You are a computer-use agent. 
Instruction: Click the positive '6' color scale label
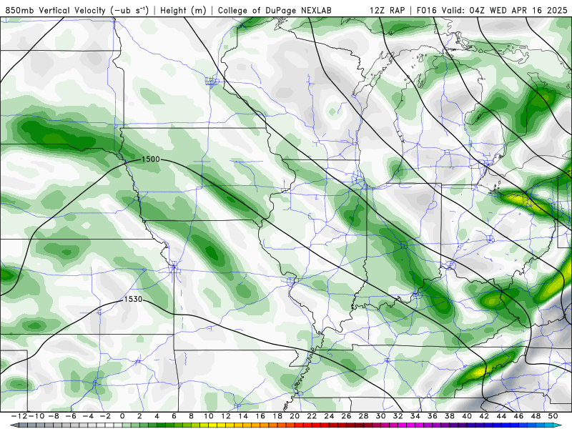174,416
